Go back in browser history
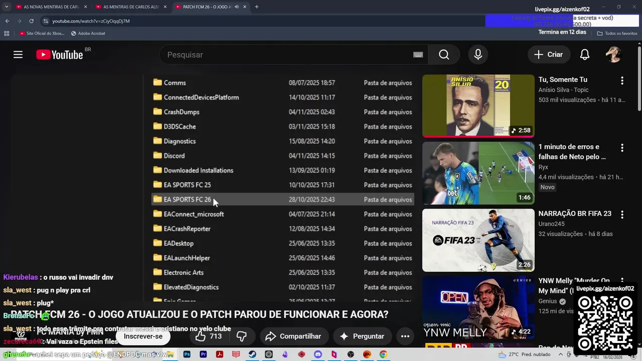Screen dimensions: 642x361 (7, 21)
